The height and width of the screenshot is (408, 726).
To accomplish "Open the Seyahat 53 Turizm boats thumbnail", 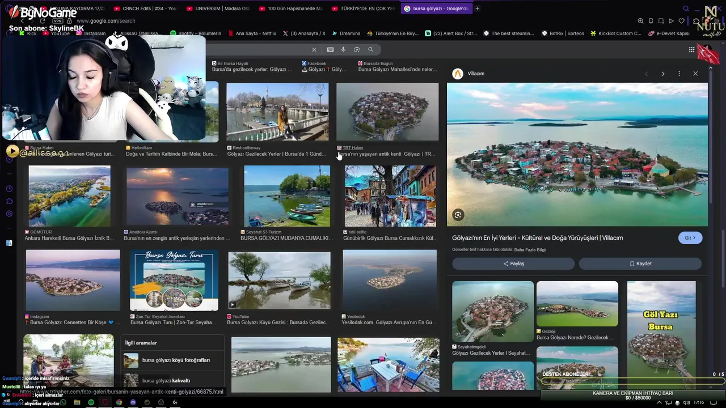I will (x=287, y=196).
